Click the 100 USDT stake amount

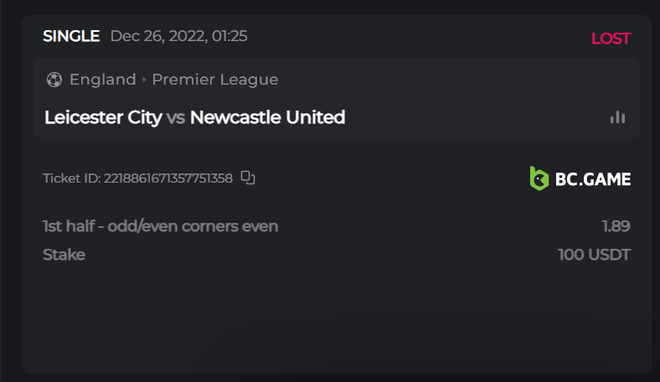594,255
